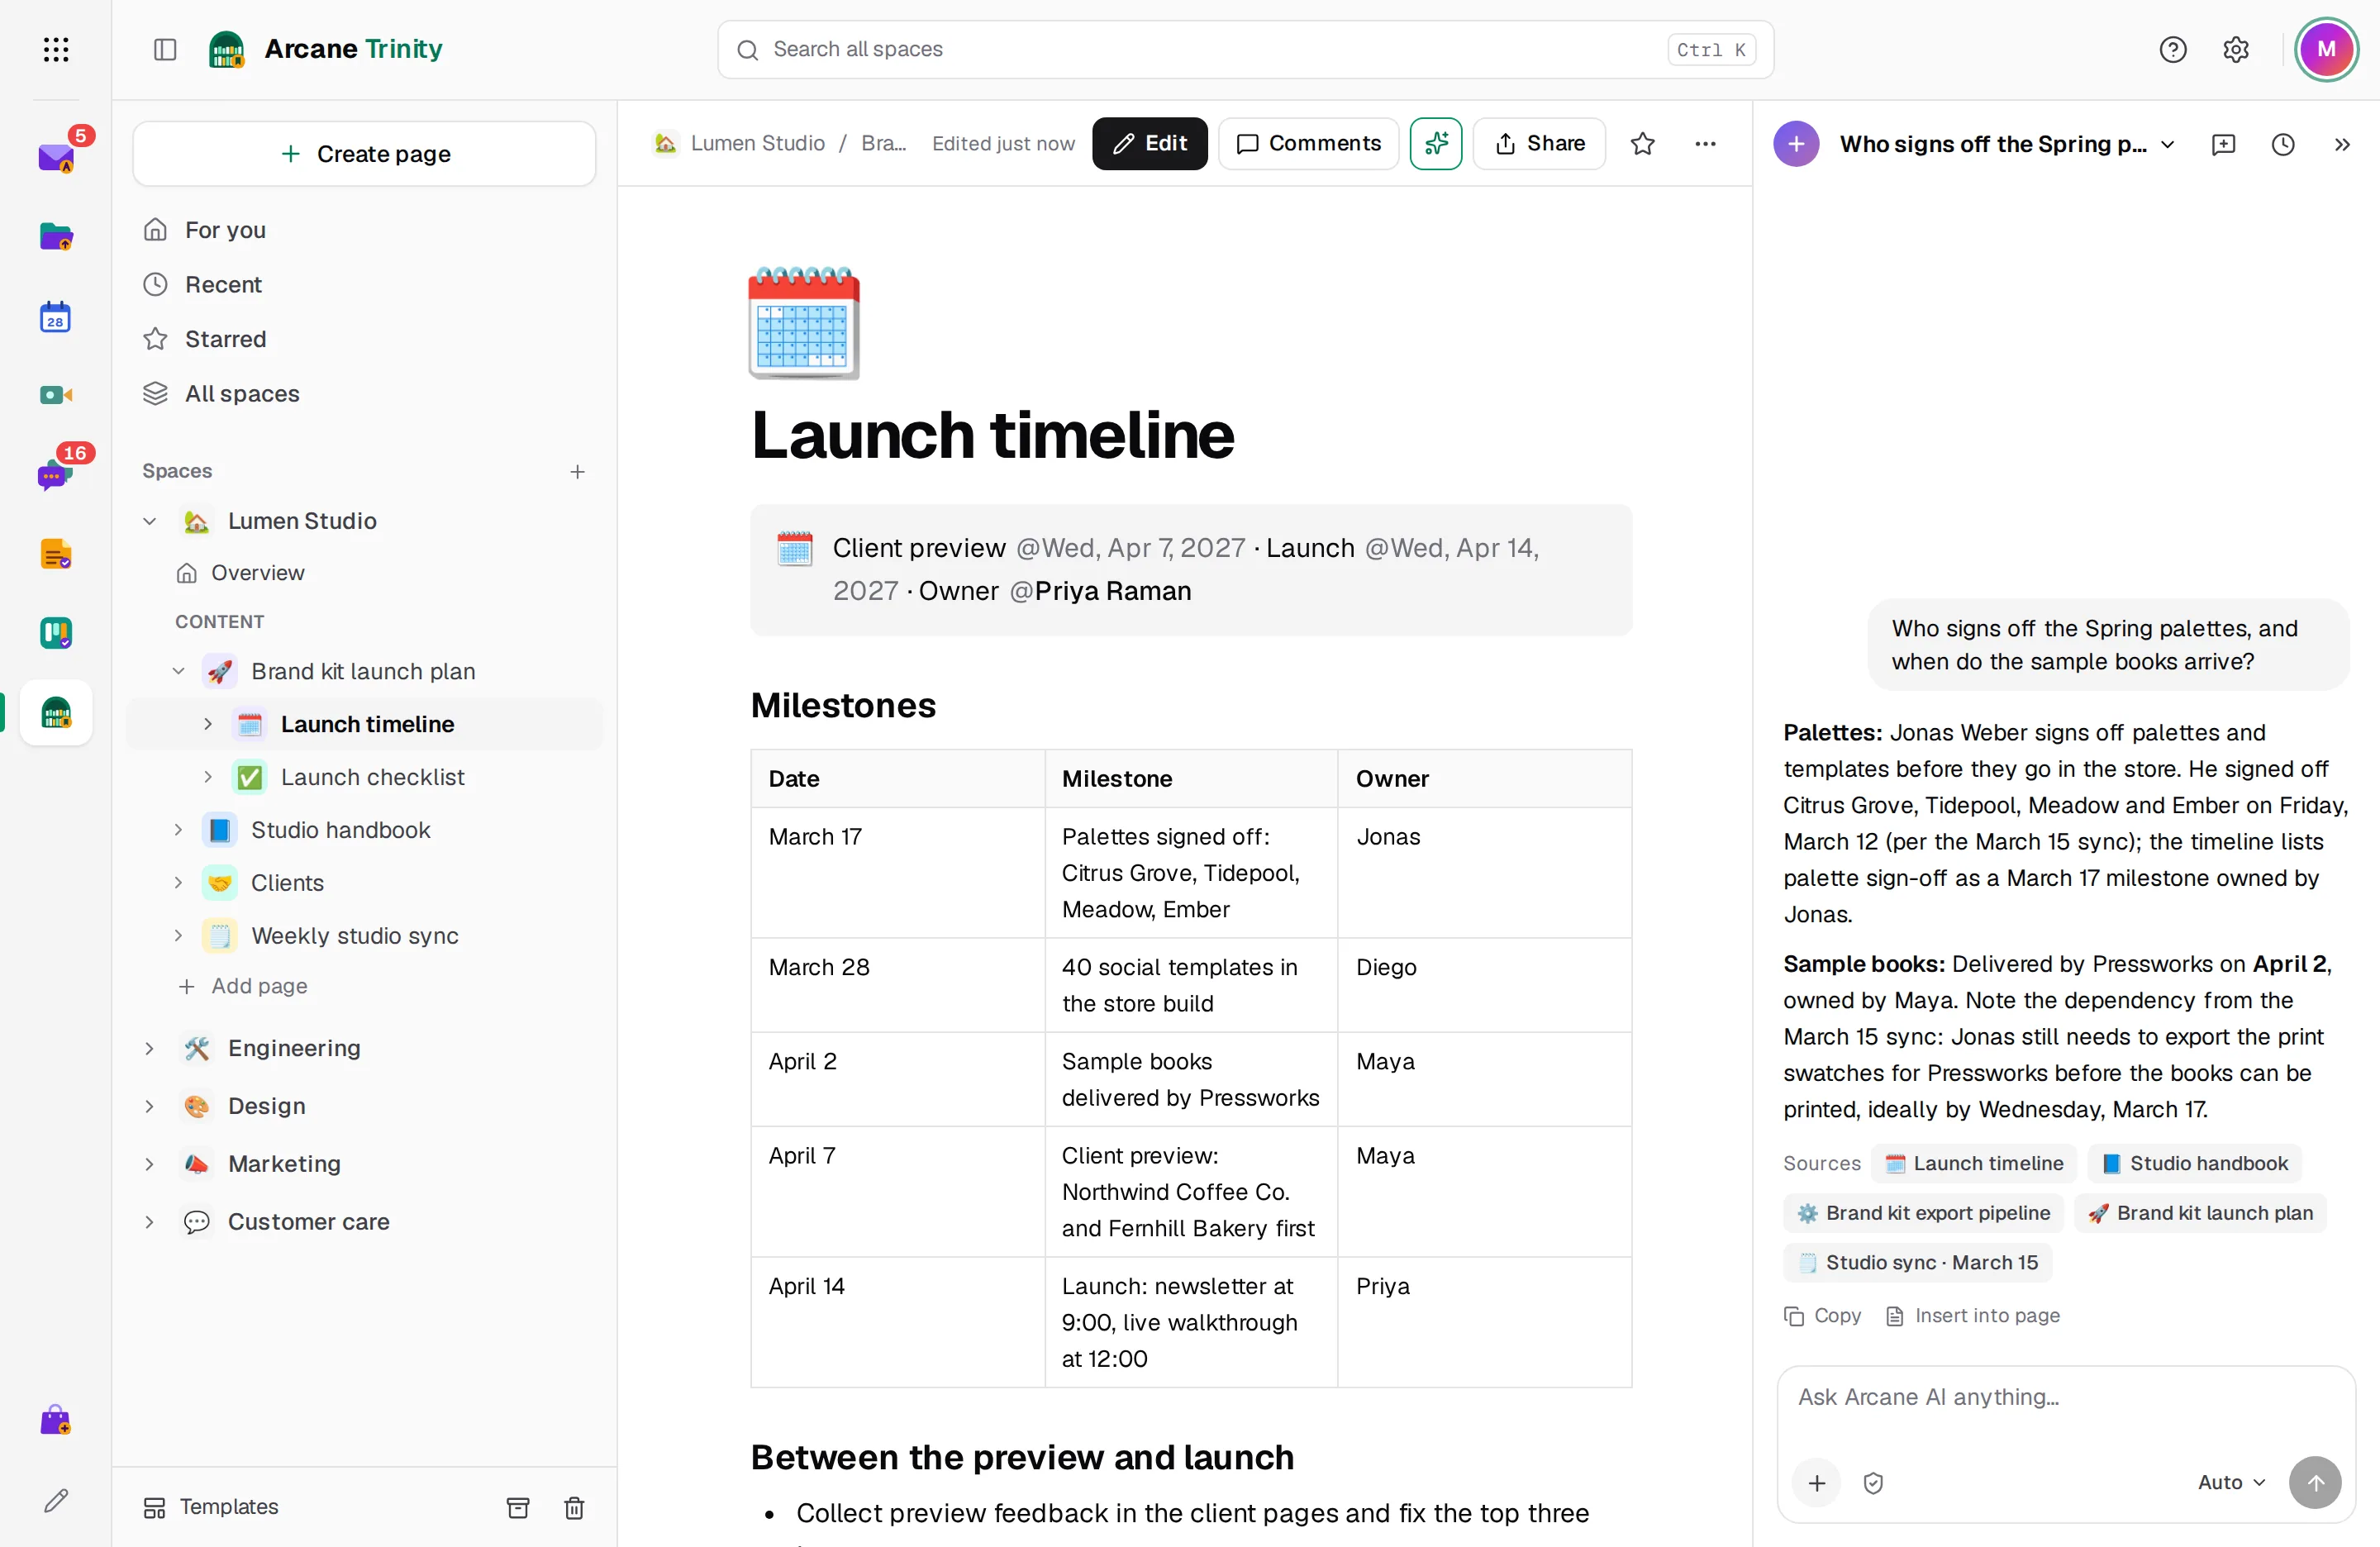This screenshot has width=2380, height=1547.
Task: Open the Mail app with 5 unread
Action: (x=56, y=157)
